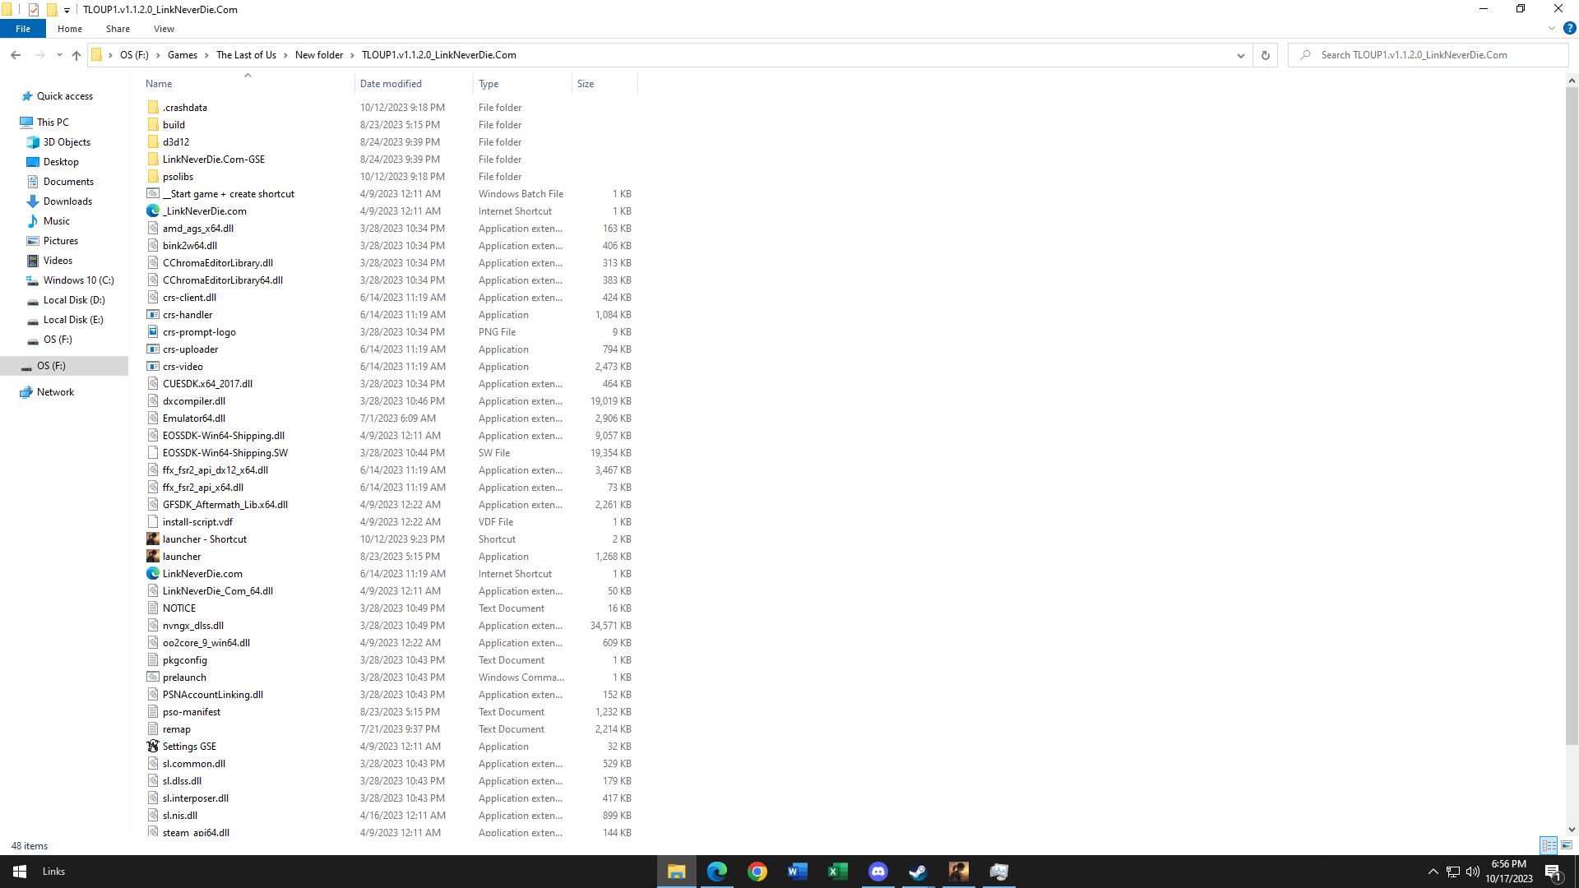Select the crs-prompt-logo PNG icon
Image resolution: width=1579 pixels, height=888 pixels.
click(153, 332)
